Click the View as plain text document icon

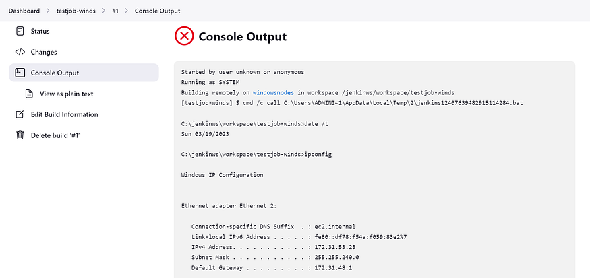coord(29,94)
